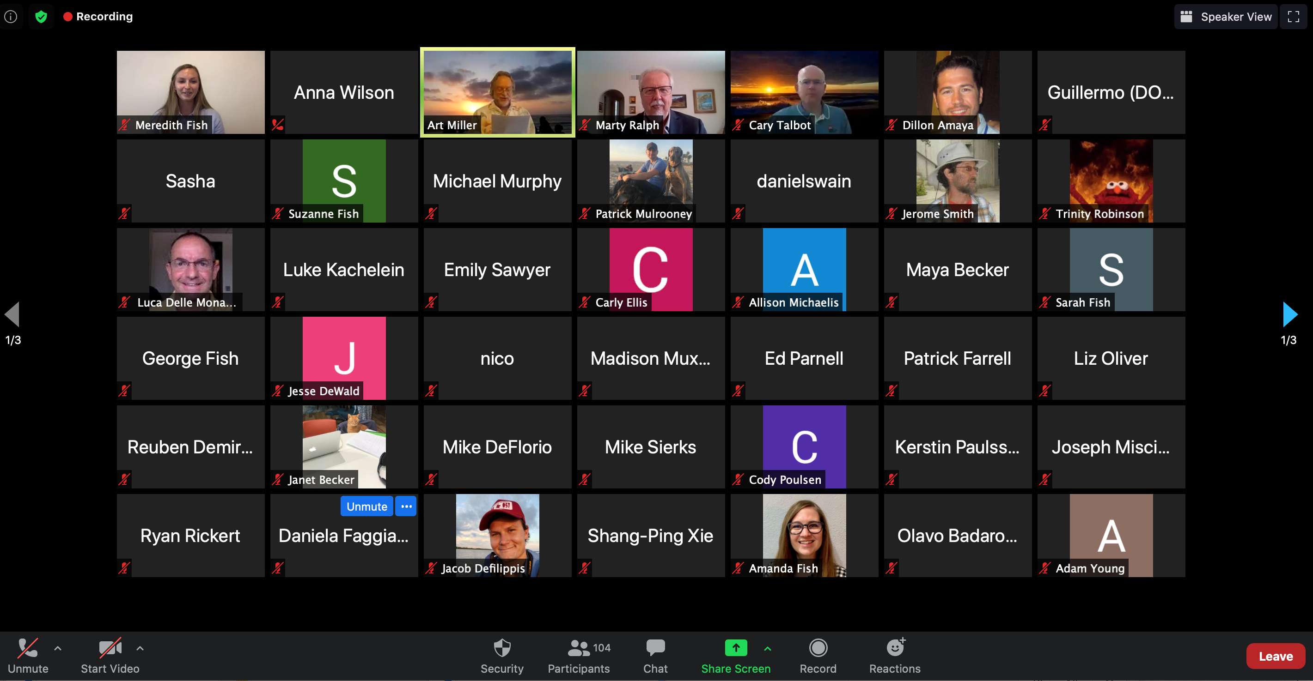Click Liz Oliver's muted mic icon

coord(1045,391)
